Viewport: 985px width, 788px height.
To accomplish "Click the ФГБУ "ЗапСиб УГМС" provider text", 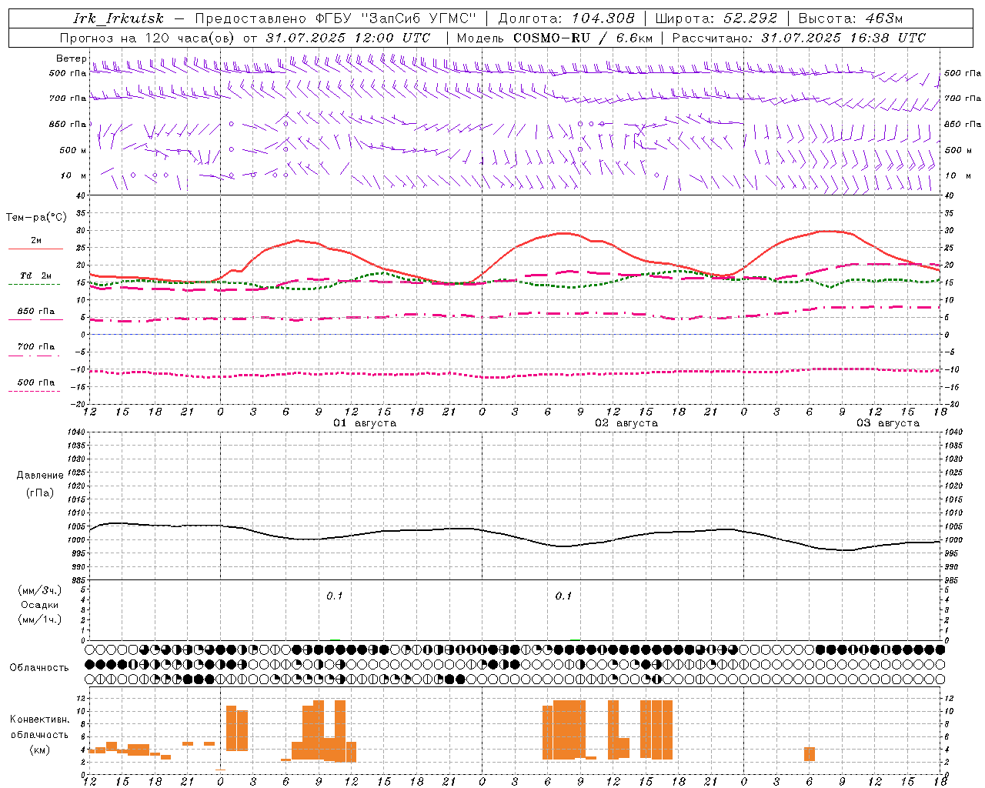I will pos(396,18).
